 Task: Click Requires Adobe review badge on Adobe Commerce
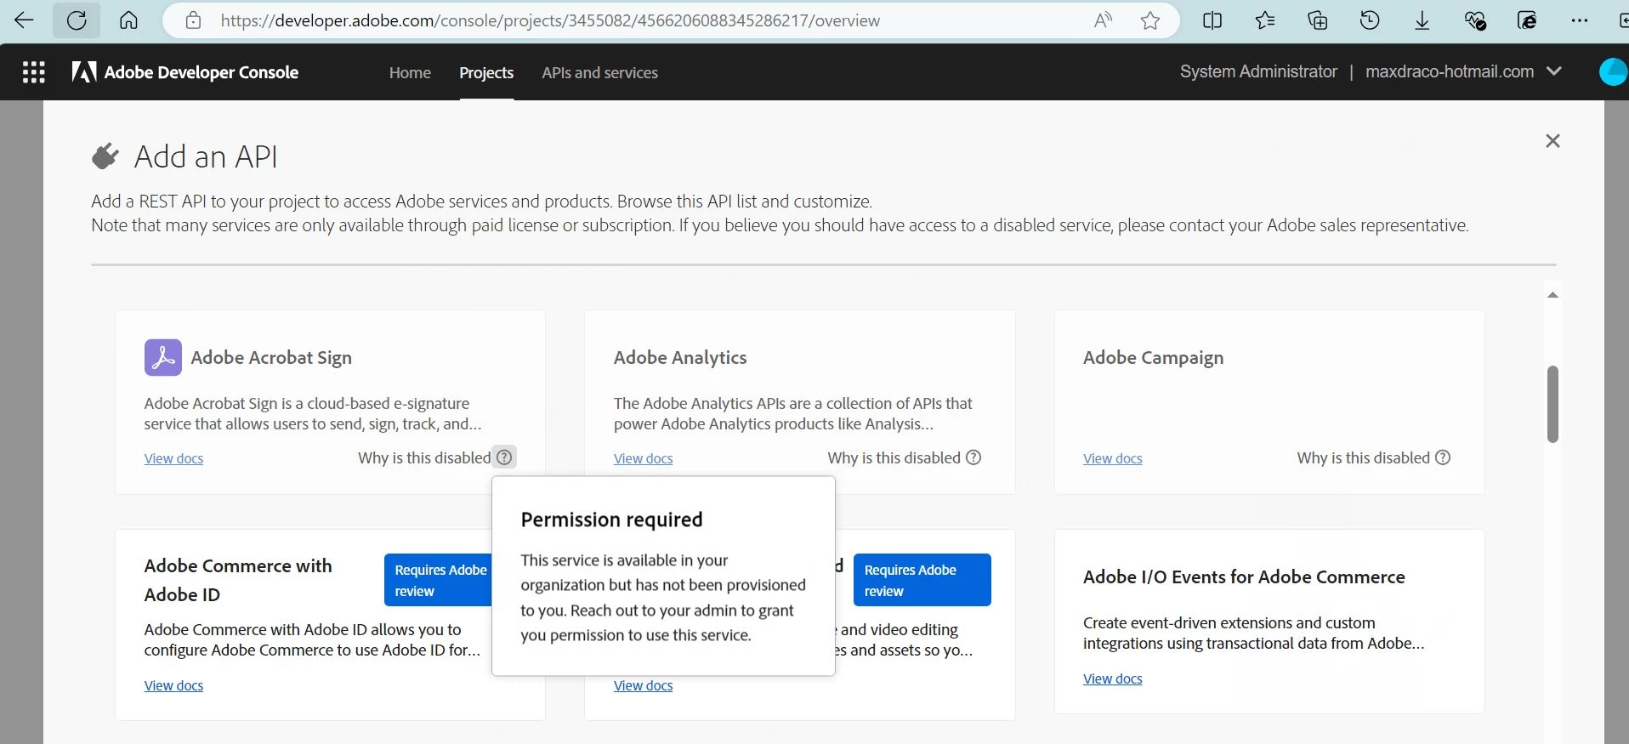pyautogui.click(x=439, y=580)
